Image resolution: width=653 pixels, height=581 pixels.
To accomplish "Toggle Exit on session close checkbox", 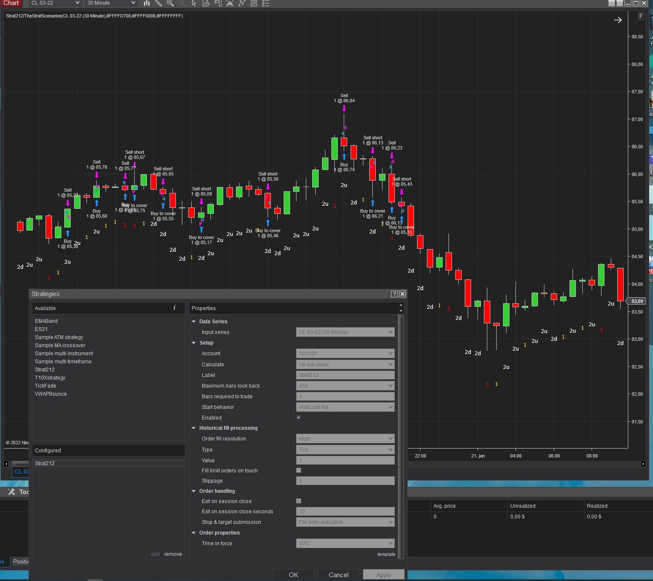I will (299, 501).
